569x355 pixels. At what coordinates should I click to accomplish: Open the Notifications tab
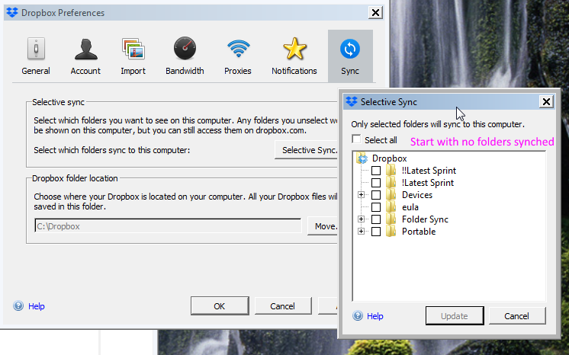coord(294,56)
